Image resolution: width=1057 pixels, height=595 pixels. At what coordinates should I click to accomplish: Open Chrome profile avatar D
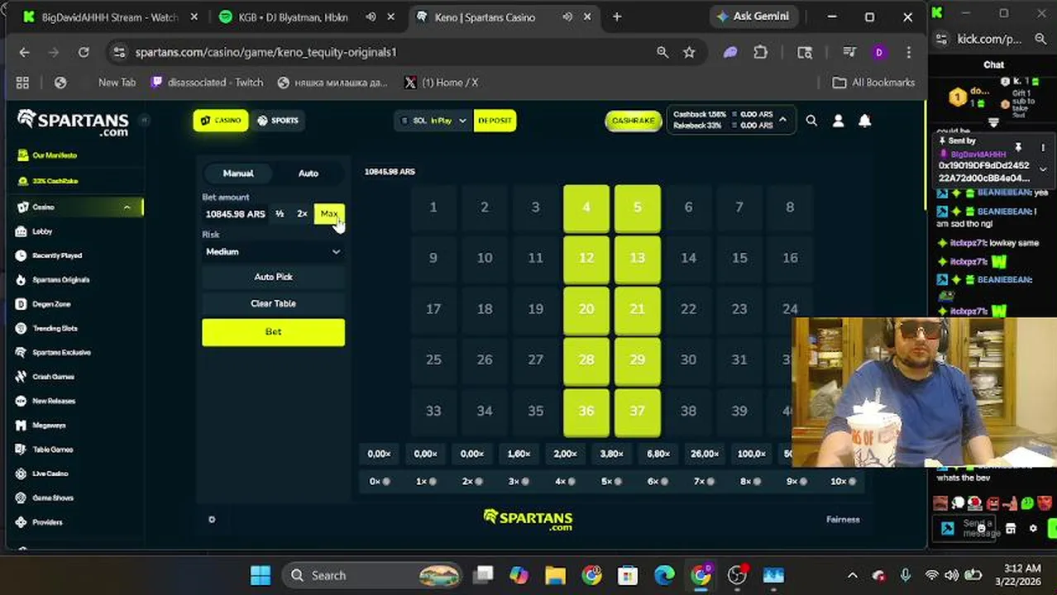point(878,52)
